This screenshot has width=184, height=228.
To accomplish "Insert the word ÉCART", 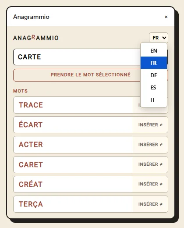I will tap(150, 125).
